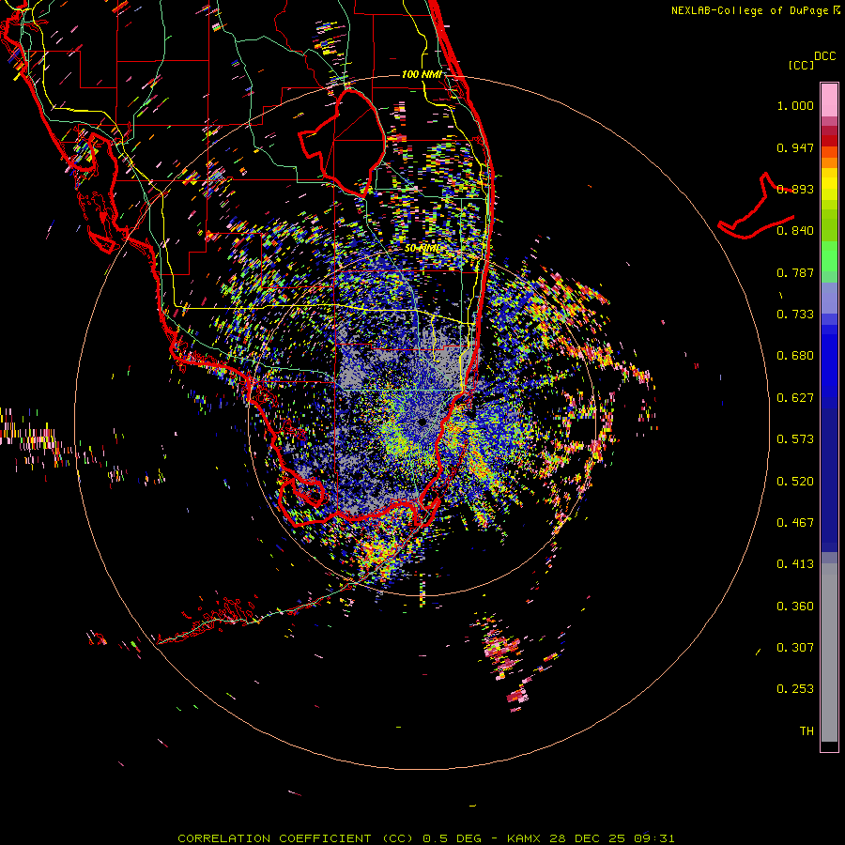The image size is (845, 845).
Task: Click the 1.000 color scale value
Action: (795, 105)
